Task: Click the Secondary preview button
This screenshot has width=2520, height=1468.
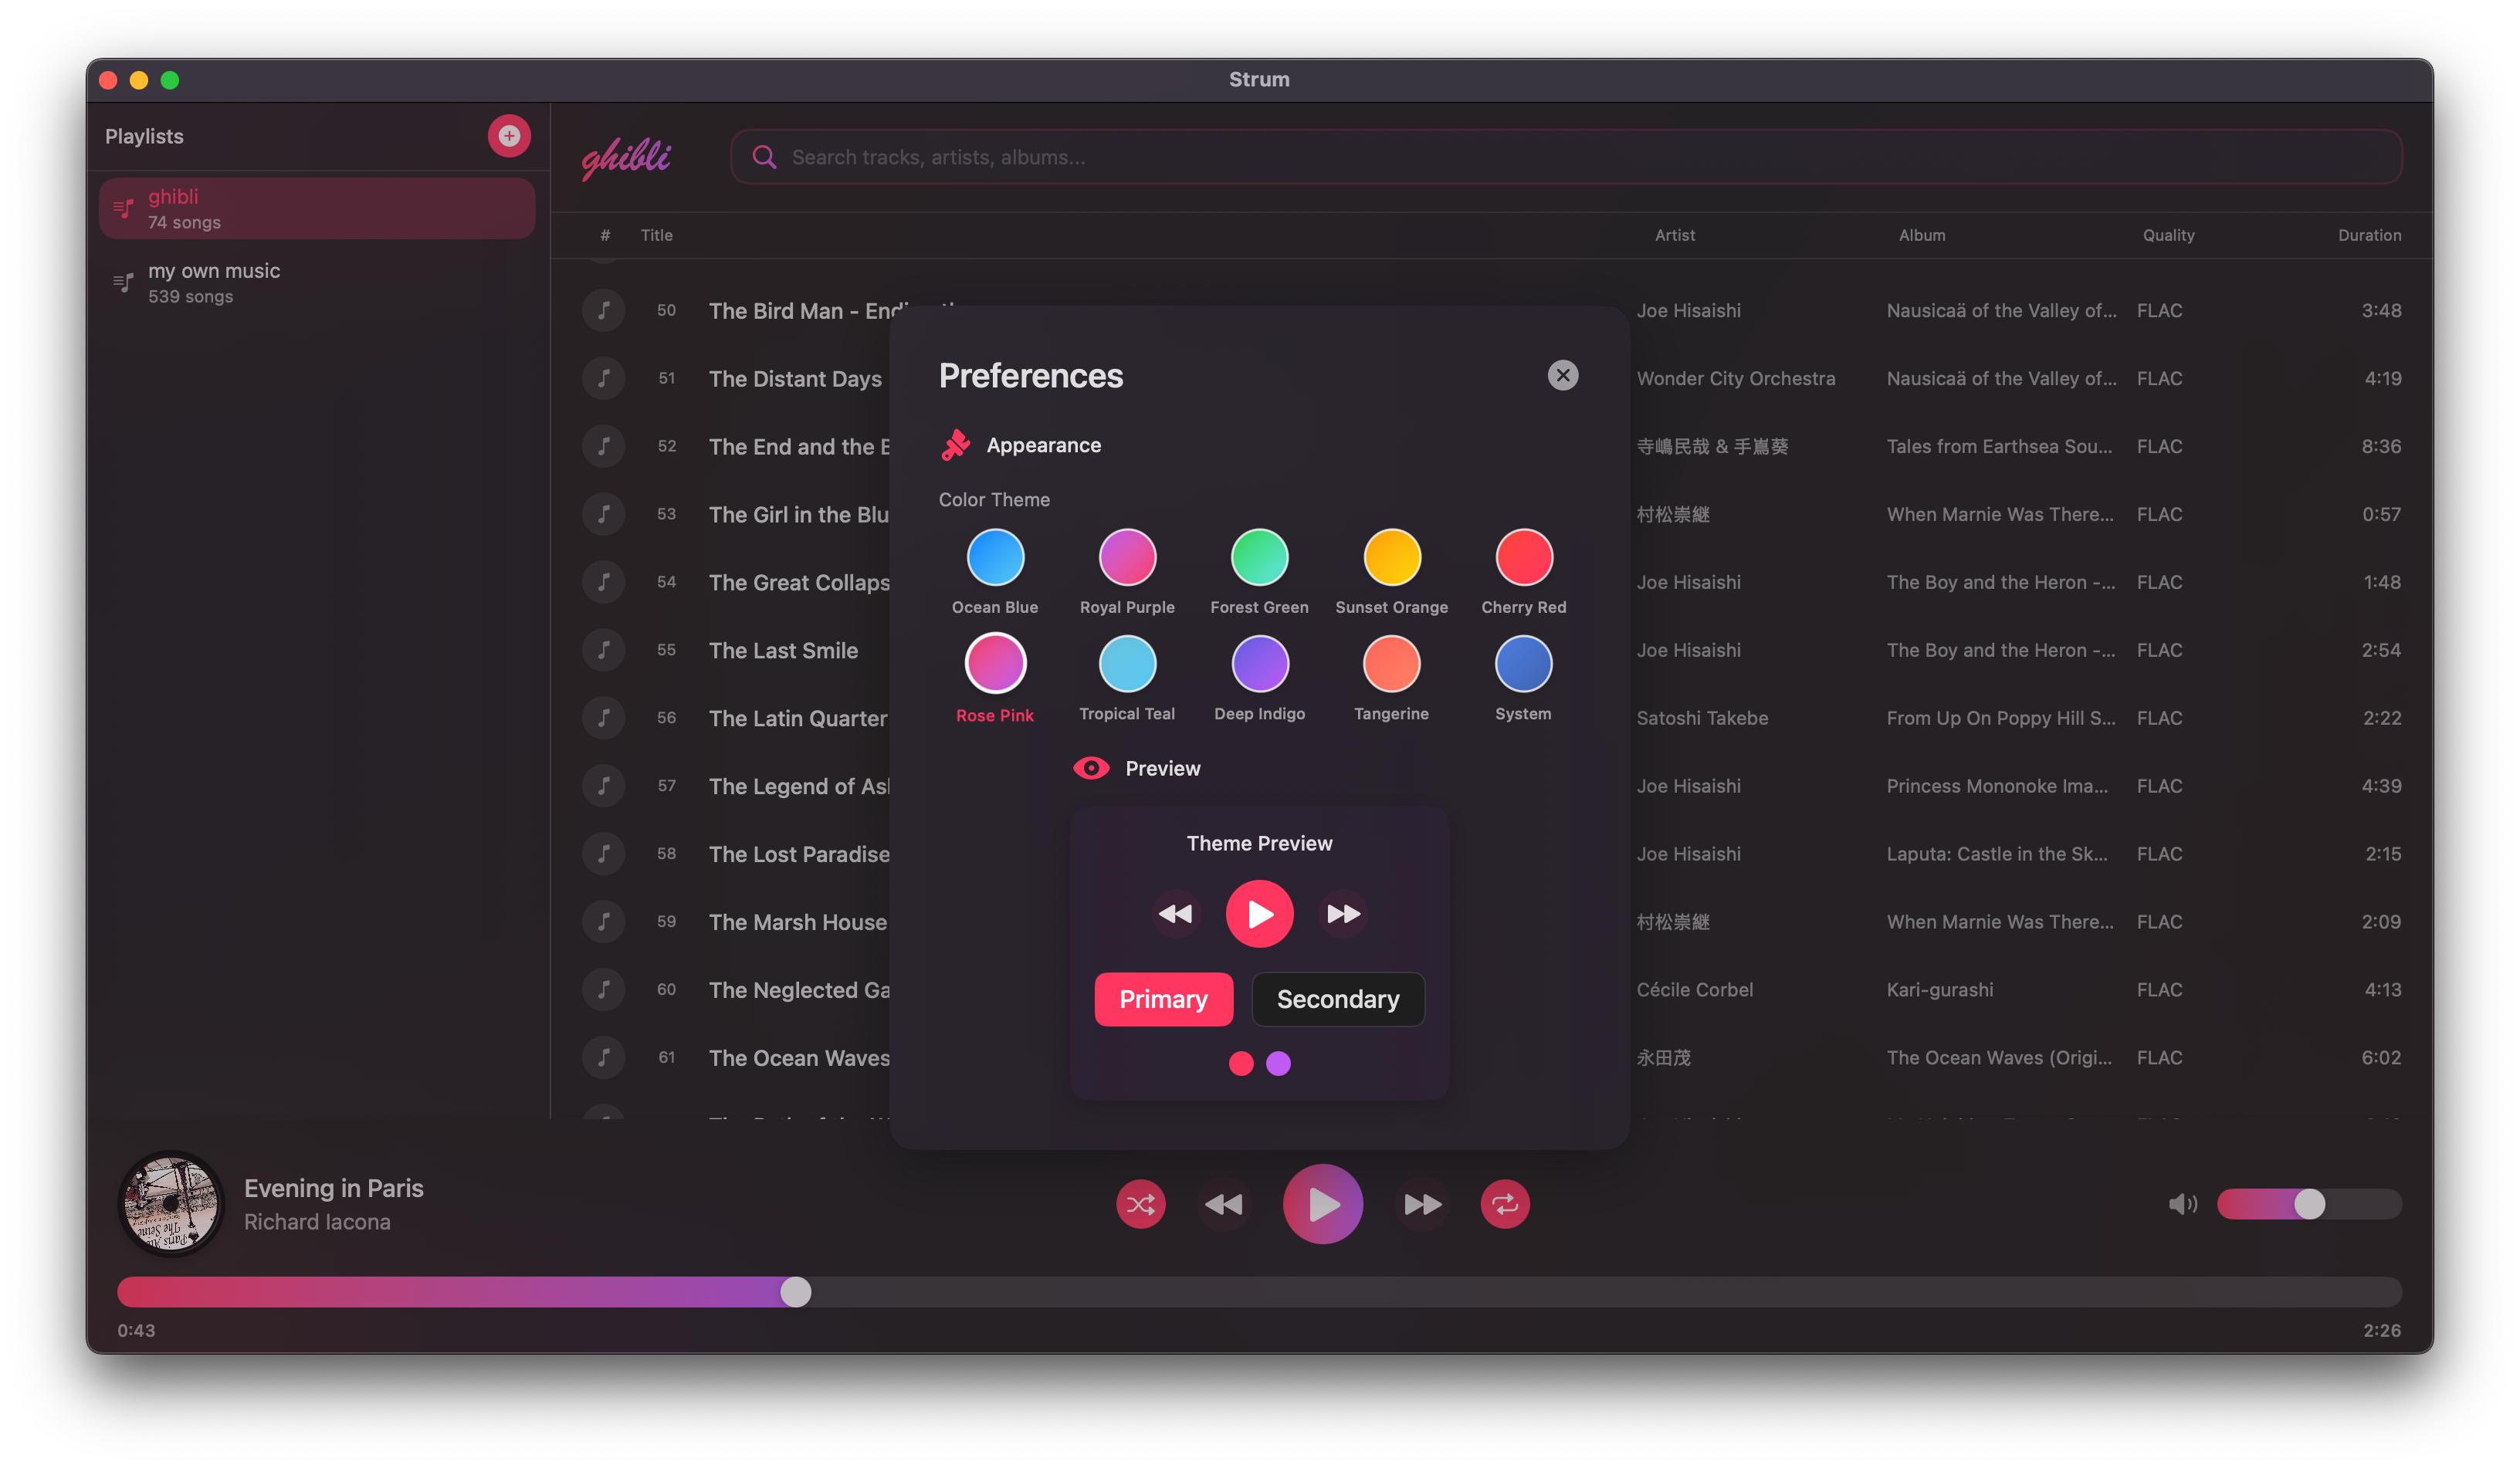Action: click(1338, 999)
